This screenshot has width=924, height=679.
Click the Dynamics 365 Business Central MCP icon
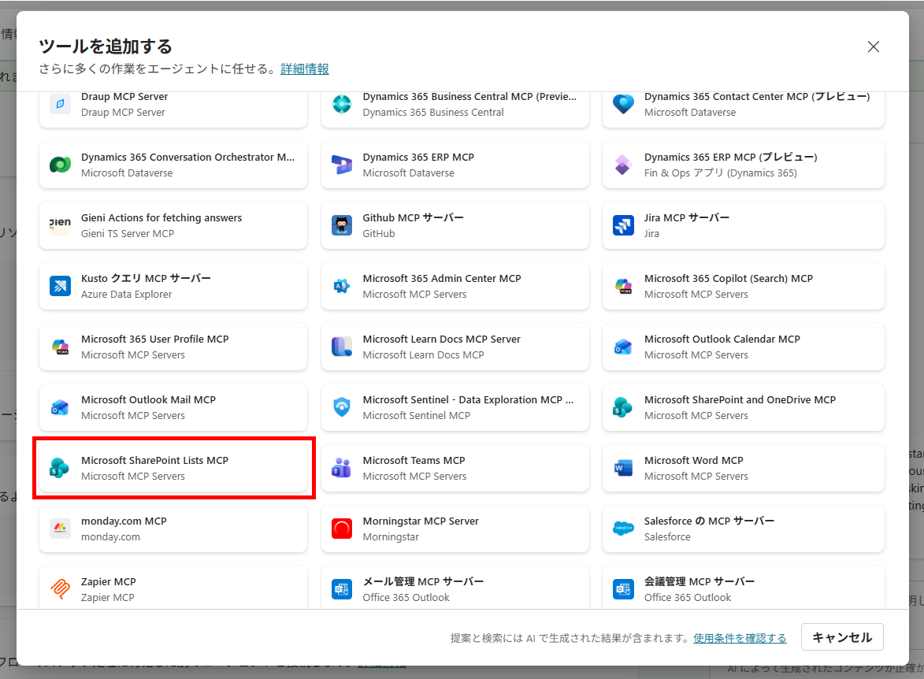point(342,104)
